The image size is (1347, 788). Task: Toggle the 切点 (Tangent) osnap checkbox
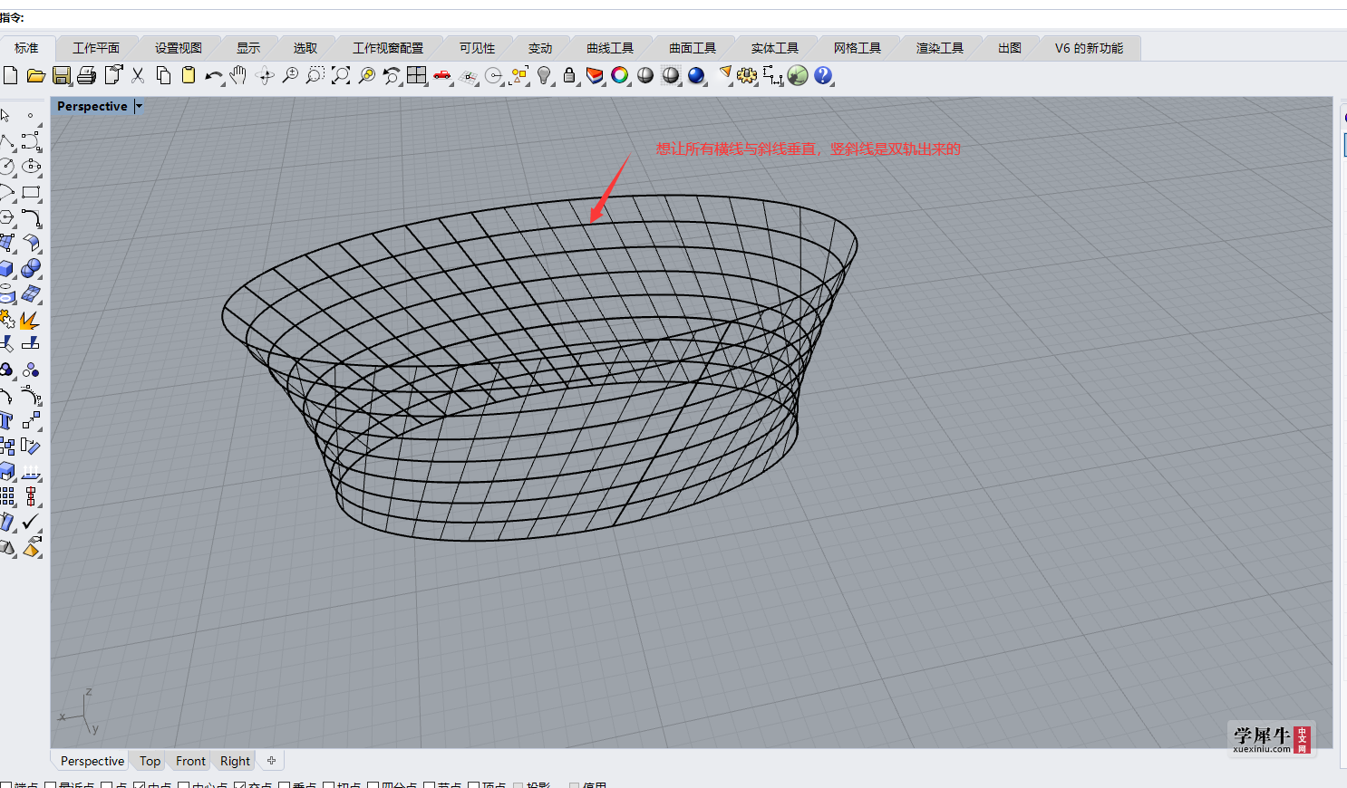328,784
